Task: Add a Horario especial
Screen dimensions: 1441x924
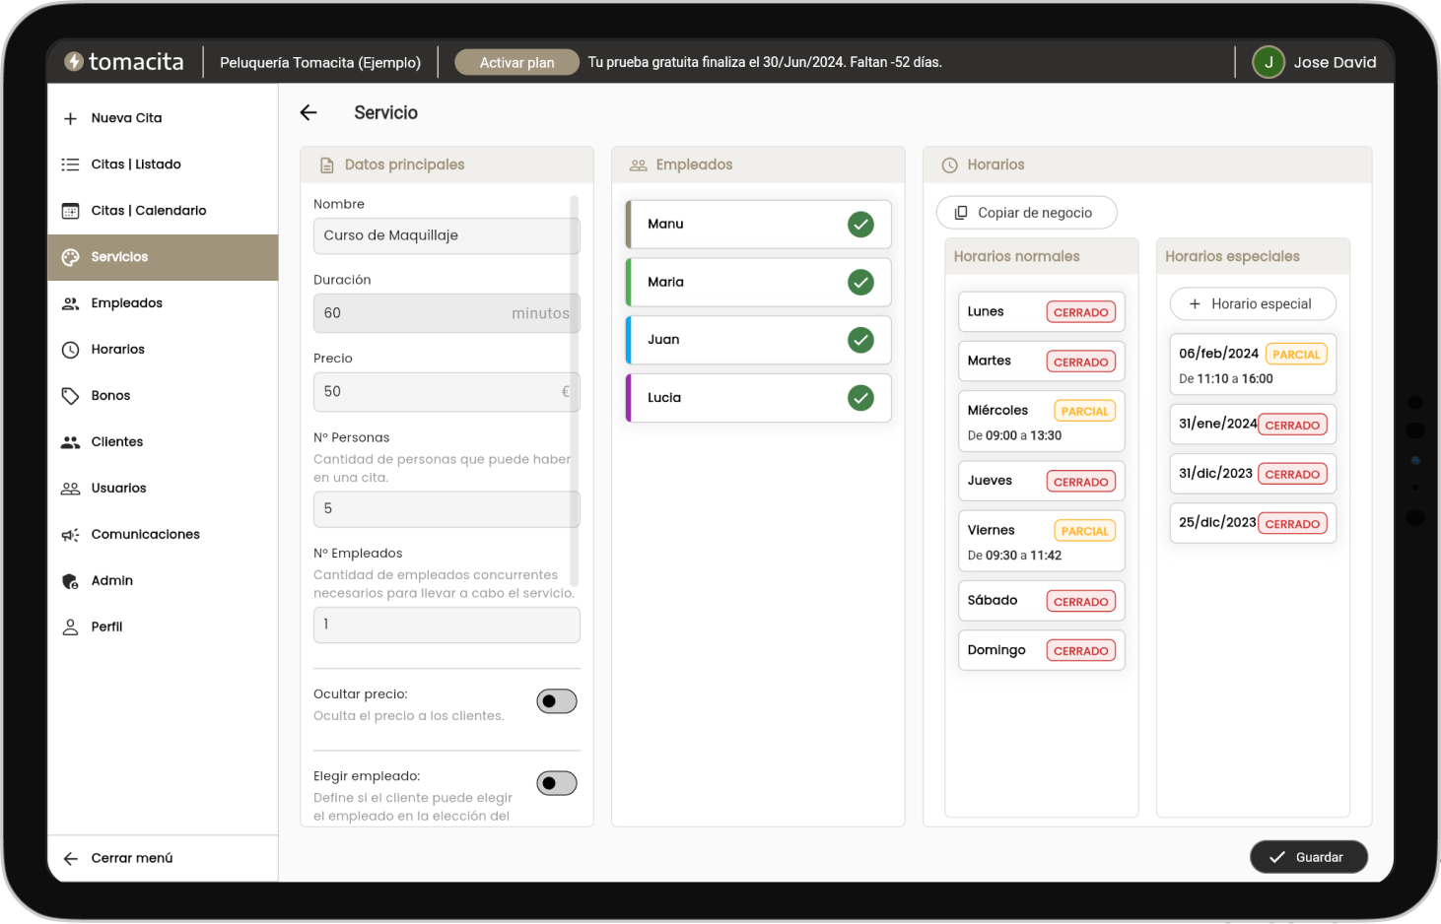Action: click(x=1253, y=304)
